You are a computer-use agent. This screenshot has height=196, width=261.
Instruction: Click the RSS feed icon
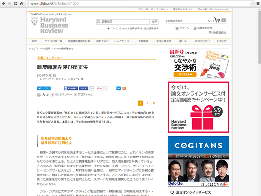point(124,88)
